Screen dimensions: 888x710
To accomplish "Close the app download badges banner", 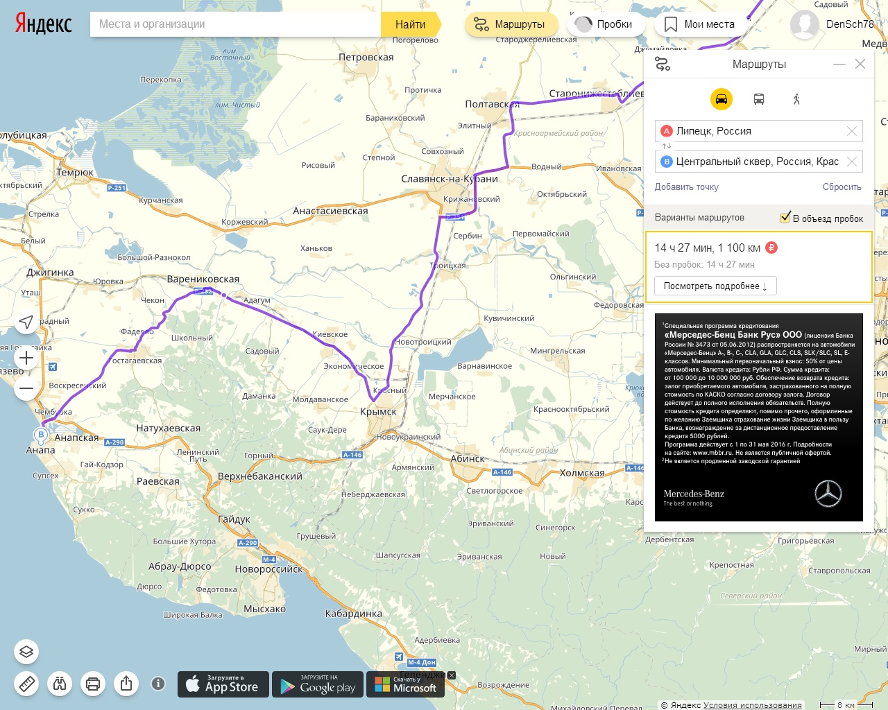I will coord(452,675).
